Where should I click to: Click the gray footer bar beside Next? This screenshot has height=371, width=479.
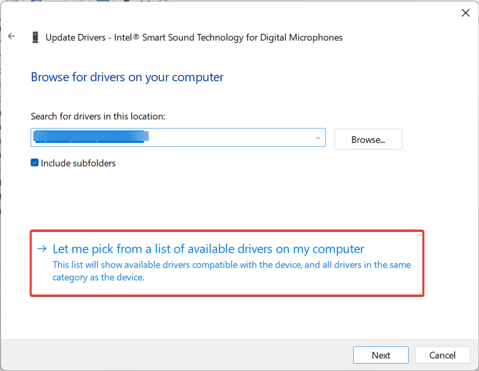[x=177, y=355]
